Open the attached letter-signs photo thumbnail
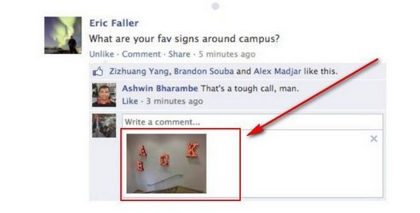This screenshot has height=213, width=420. pos(166,163)
